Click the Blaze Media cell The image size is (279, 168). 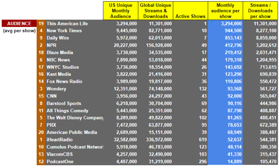[x=60, y=53]
